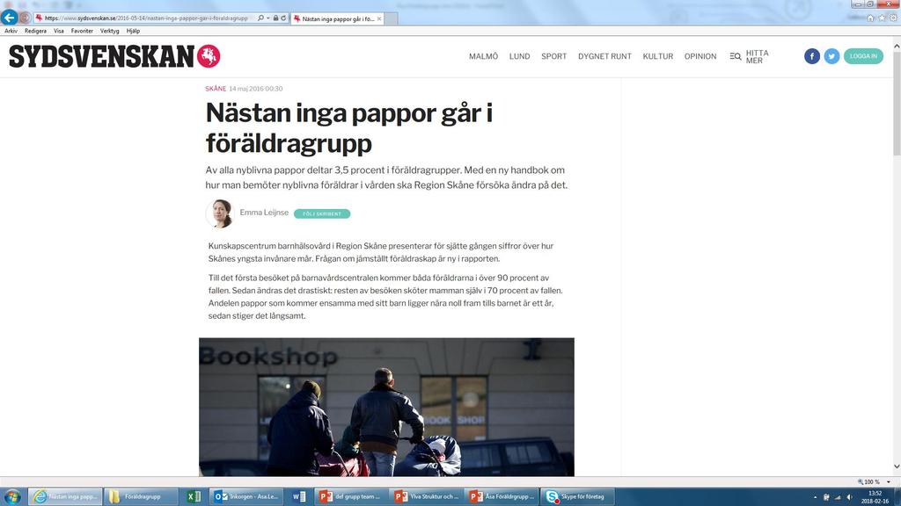Open the Redigera menu

tap(35, 31)
